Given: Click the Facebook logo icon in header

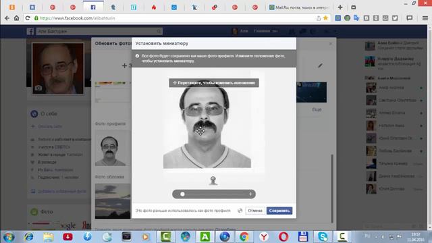Looking at the screenshot, I should pos(30,31).
